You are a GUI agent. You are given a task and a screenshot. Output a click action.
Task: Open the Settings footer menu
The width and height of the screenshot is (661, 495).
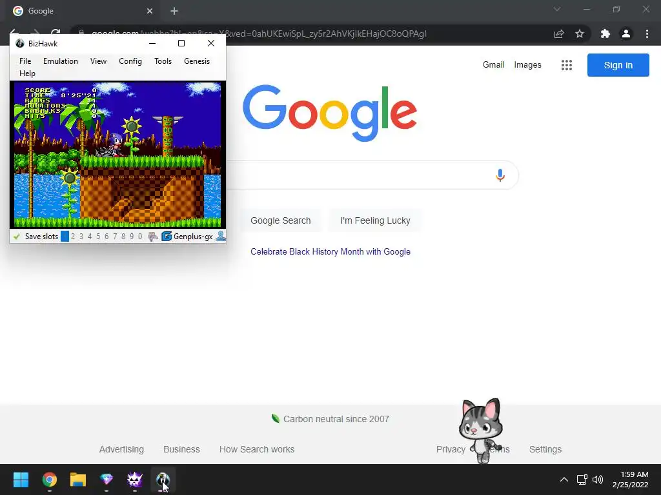[545, 449]
